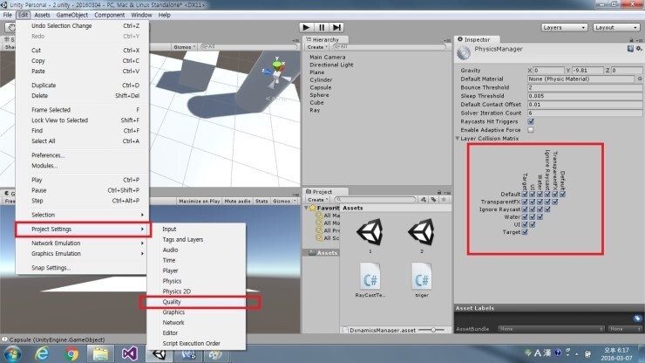The width and height of the screenshot is (645, 363).
Task: Toggle UI row first collision checkbox
Action: coord(525,224)
